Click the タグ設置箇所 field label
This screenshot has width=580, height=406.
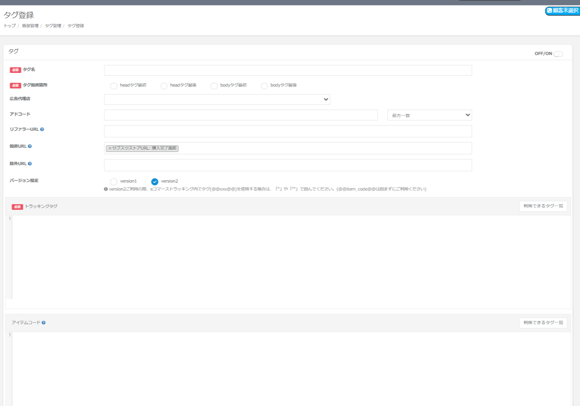click(35, 85)
